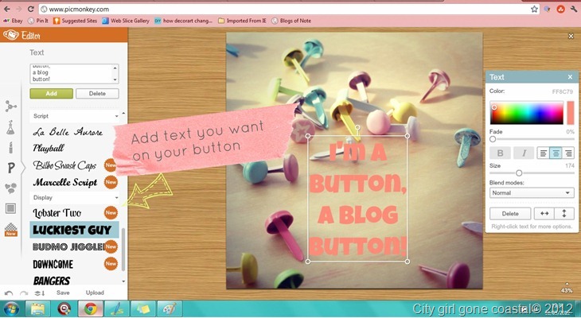Bookmark page with the star icon
Image resolution: width=581 pixels, height=318 pixels.
coord(534,10)
